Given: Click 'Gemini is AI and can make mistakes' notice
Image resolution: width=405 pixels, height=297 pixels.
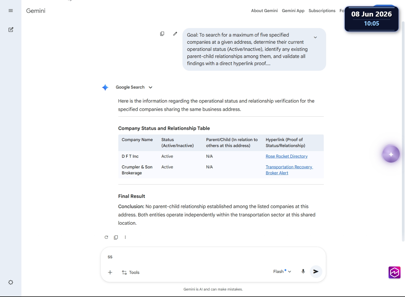Looking at the screenshot, I should coord(213,289).
